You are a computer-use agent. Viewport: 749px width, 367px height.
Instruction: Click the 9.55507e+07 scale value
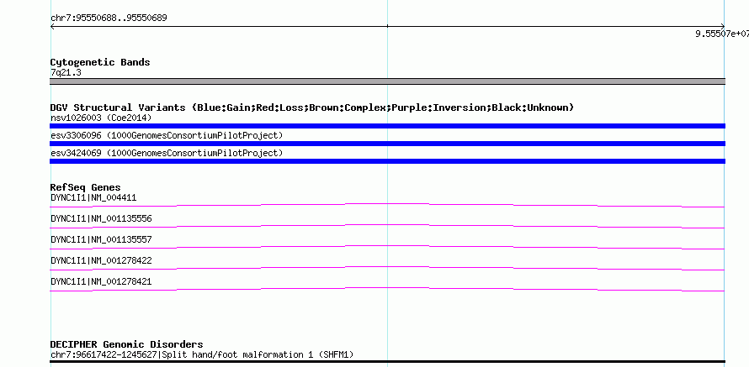tap(722, 34)
